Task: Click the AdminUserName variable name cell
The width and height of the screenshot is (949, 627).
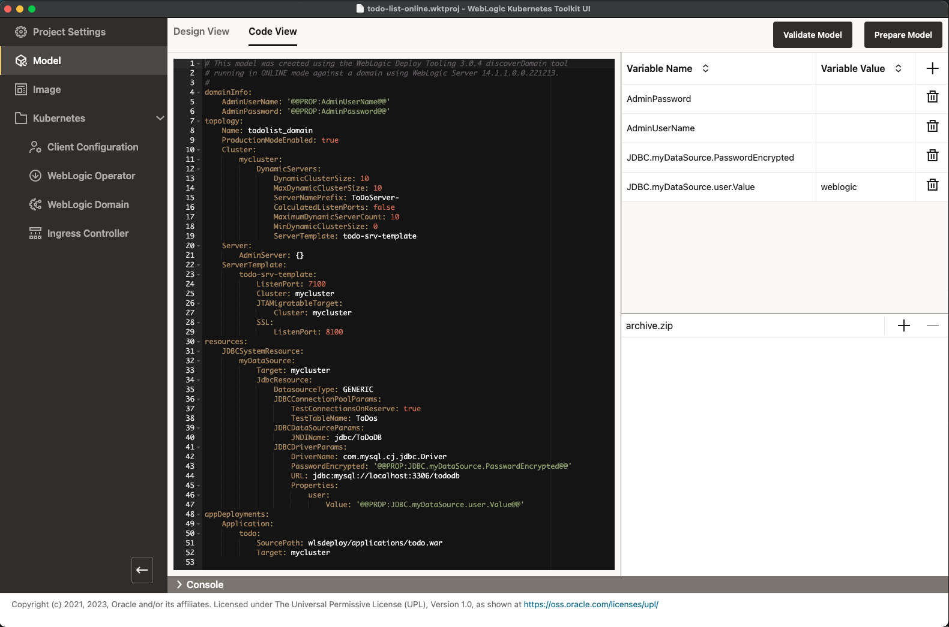Action: pos(719,128)
